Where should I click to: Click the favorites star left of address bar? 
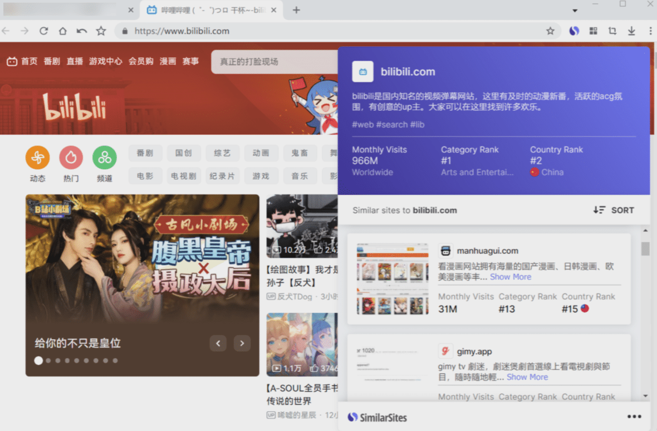pyautogui.click(x=101, y=31)
